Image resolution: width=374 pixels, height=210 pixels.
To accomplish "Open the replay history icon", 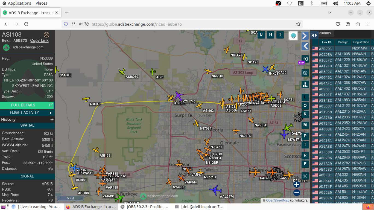I will click(x=305, y=176).
